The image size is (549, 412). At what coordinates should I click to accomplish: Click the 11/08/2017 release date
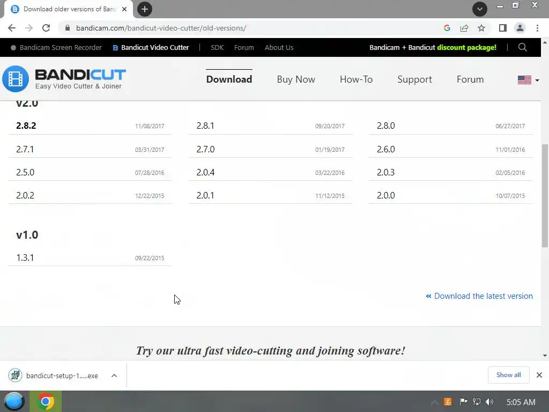point(150,126)
